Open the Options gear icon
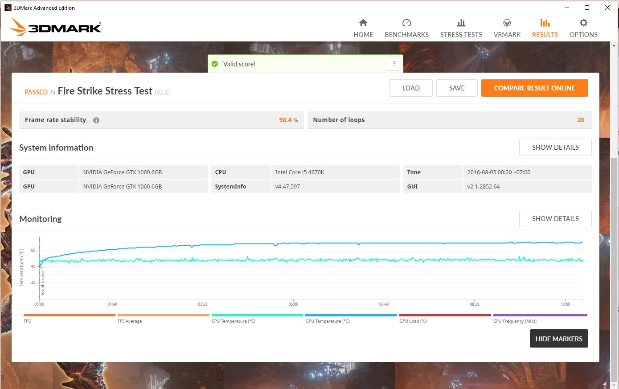Viewport: 619px width, 389px height. 583,23
